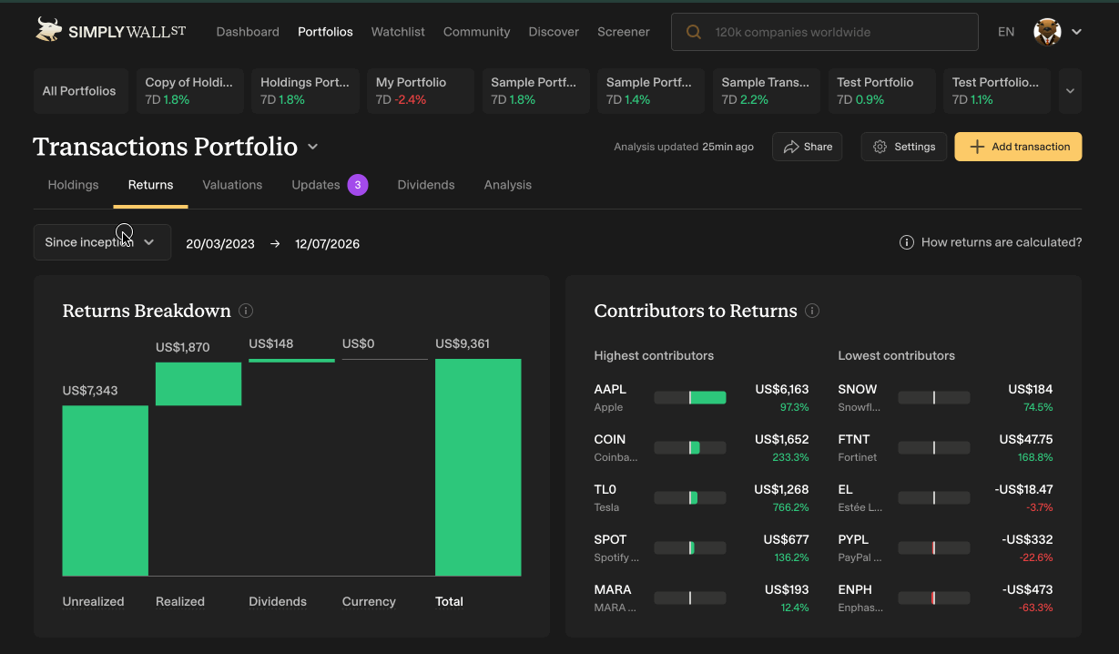Open Screener in the top navigation
1119x654 pixels.
click(x=624, y=32)
